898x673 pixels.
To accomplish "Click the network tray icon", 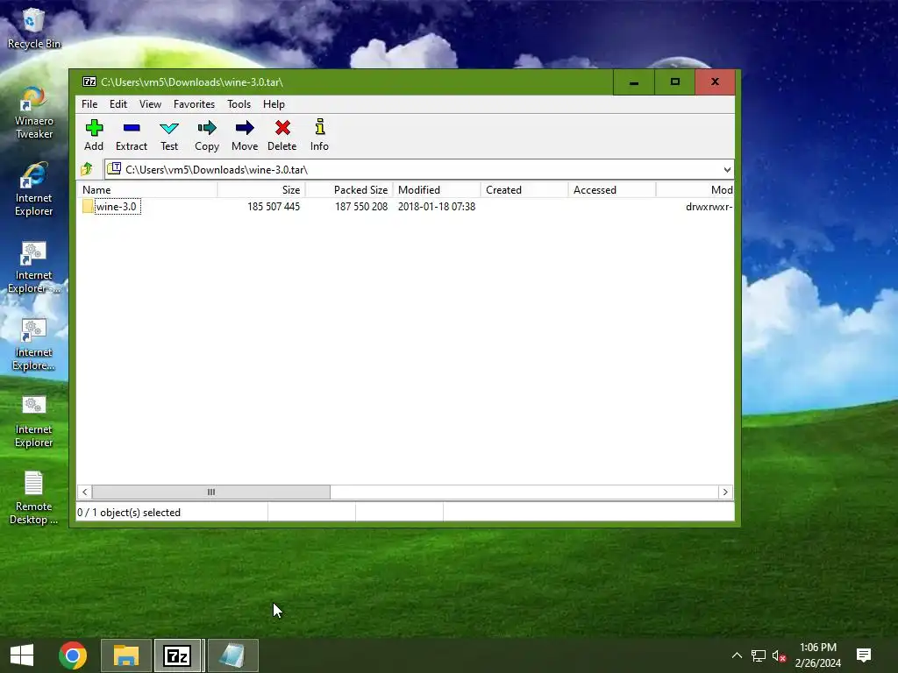I will click(759, 655).
